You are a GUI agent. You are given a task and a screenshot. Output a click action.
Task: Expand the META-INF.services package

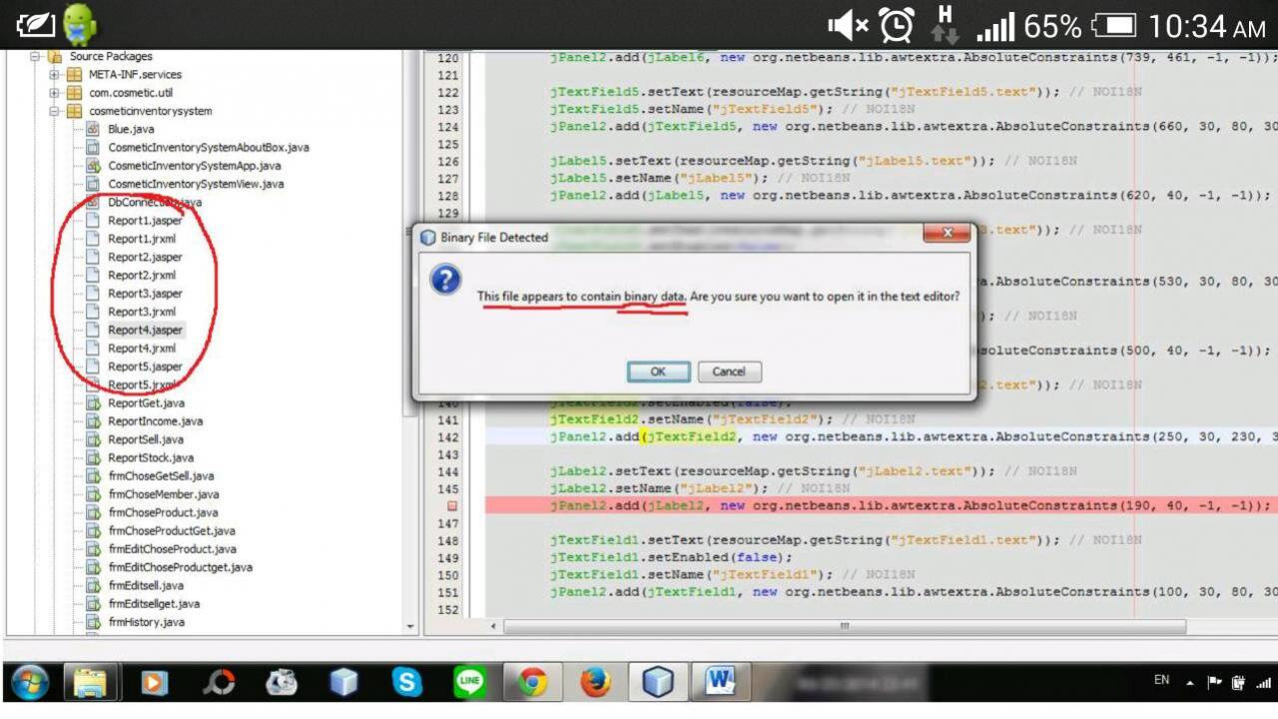pos(55,75)
